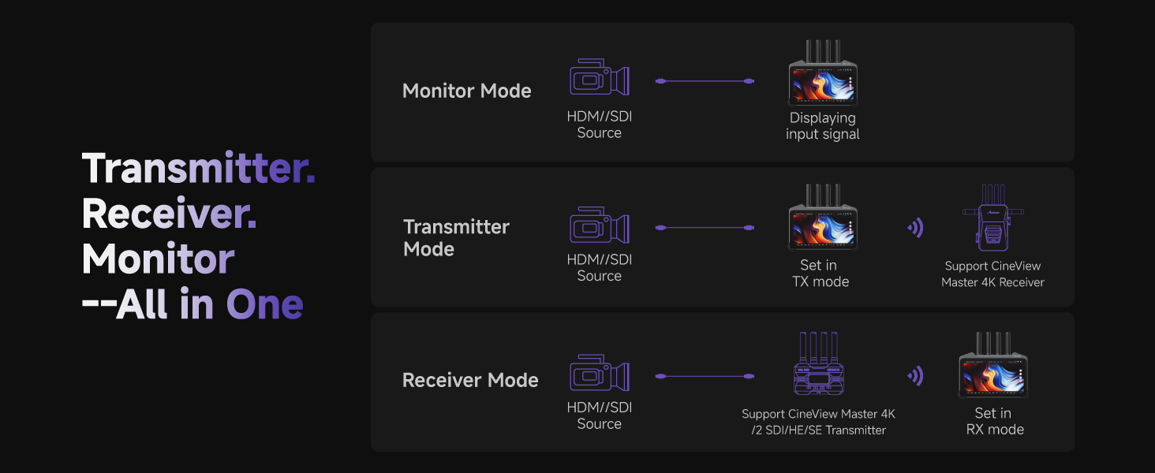Screen dimensions: 1155x473
Task: Select the Receiver Mode label
Action: pyautogui.click(x=470, y=380)
